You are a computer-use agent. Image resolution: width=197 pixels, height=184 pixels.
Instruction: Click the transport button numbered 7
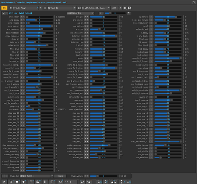coord(45,182)
